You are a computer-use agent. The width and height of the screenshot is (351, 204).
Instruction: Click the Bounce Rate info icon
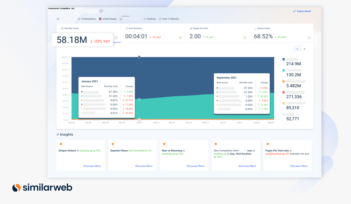coord(309,38)
